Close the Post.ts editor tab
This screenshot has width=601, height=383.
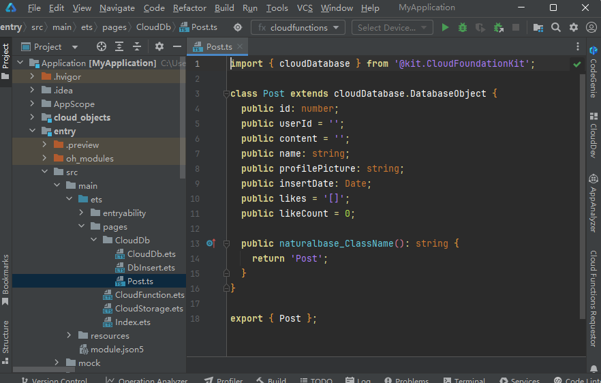240,46
